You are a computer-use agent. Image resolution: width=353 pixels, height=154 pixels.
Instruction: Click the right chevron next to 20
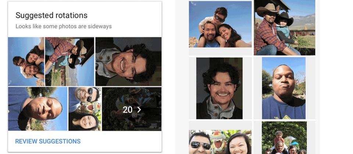(139, 110)
